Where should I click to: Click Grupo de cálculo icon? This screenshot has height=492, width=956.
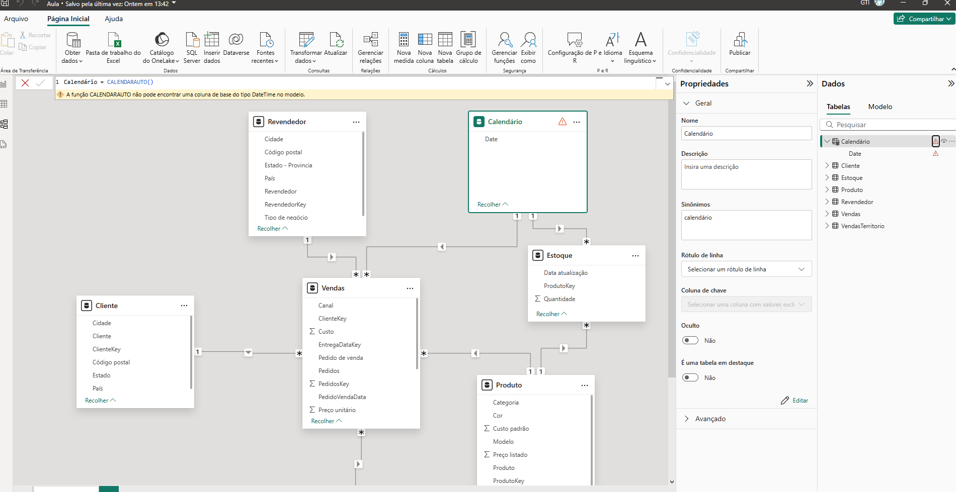click(468, 40)
